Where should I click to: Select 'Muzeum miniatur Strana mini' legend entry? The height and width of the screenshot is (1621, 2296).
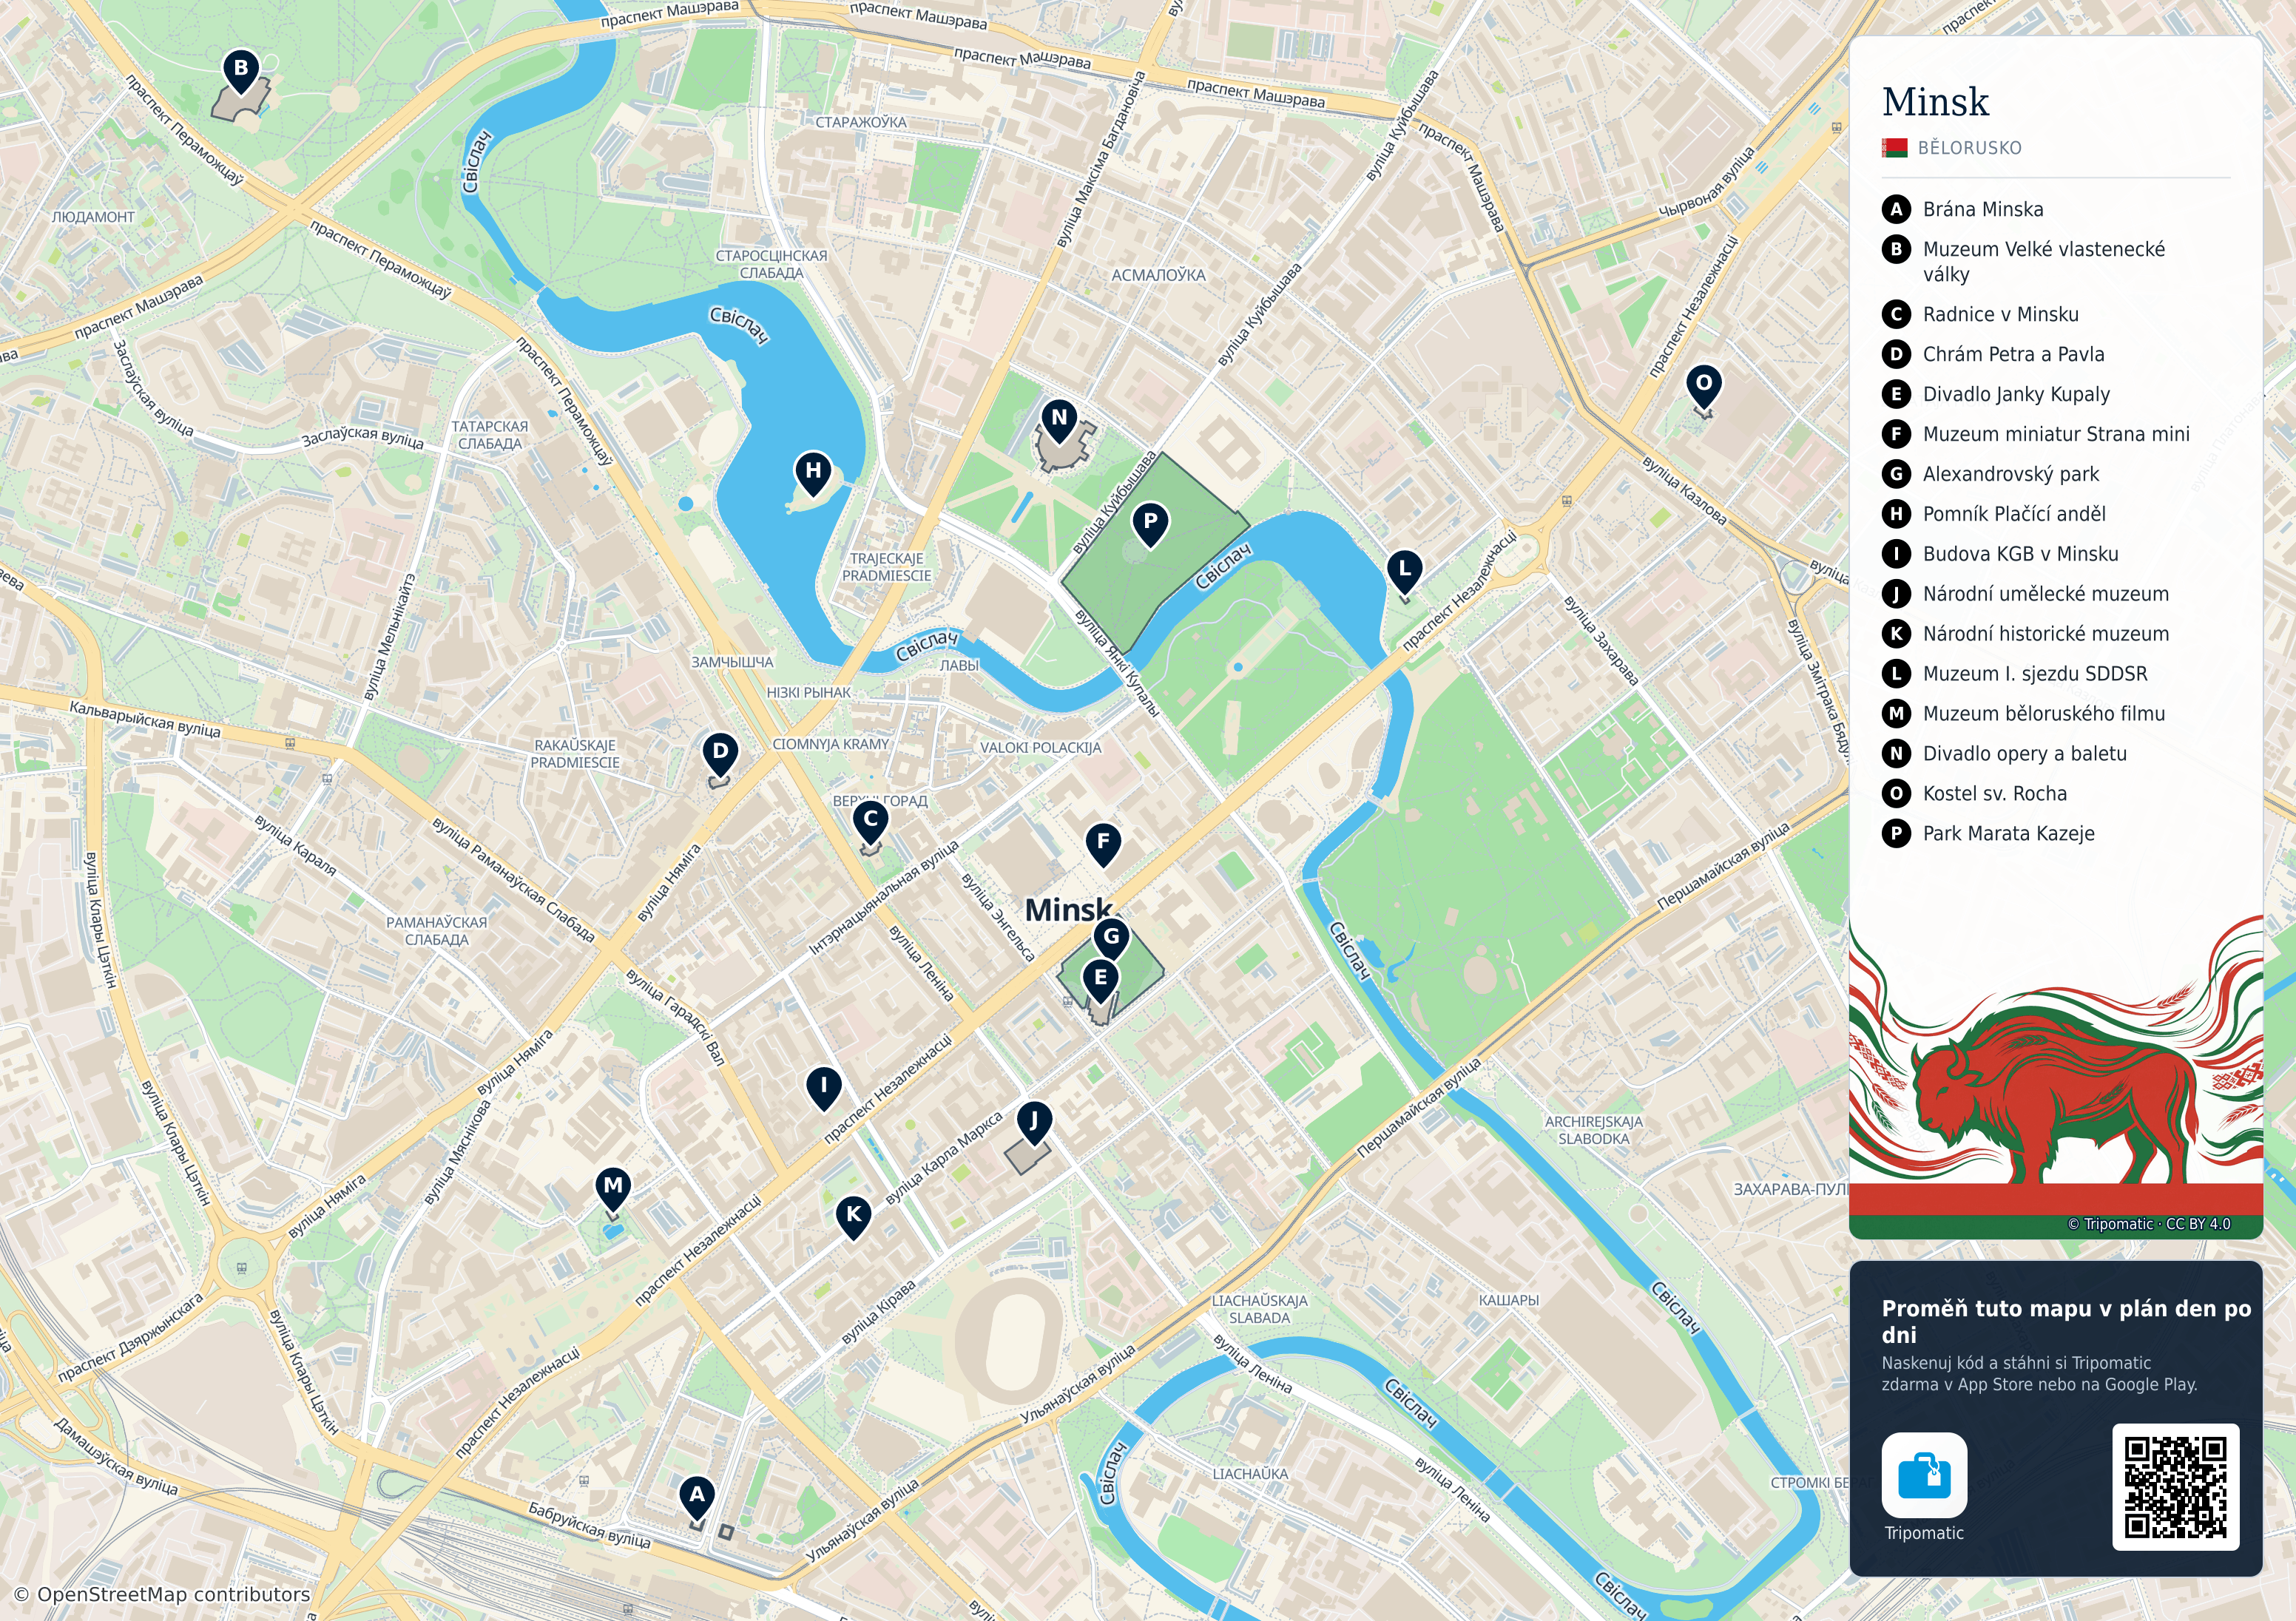tap(2036, 434)
